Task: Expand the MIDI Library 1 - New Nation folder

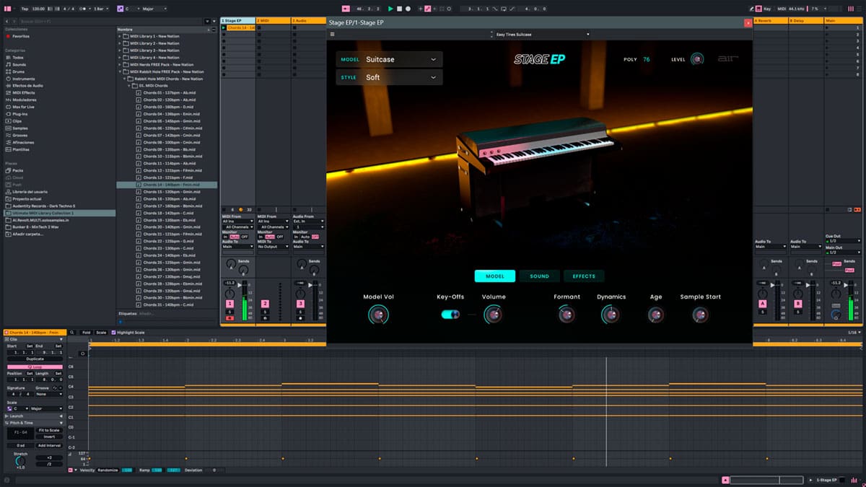Action: pos(120,36)
